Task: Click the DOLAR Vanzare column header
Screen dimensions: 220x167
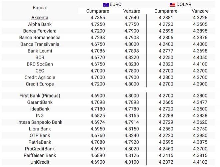Action: 200,11
